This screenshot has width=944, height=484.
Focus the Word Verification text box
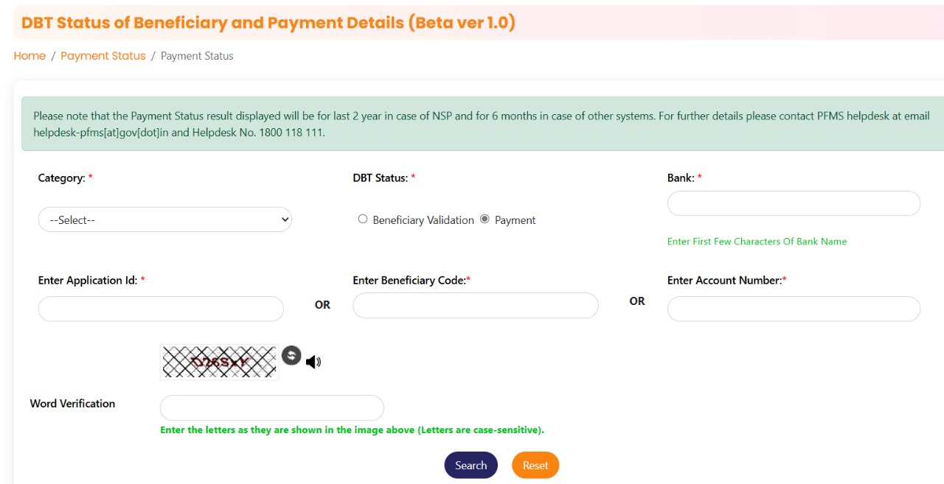[x=271, y=407]
